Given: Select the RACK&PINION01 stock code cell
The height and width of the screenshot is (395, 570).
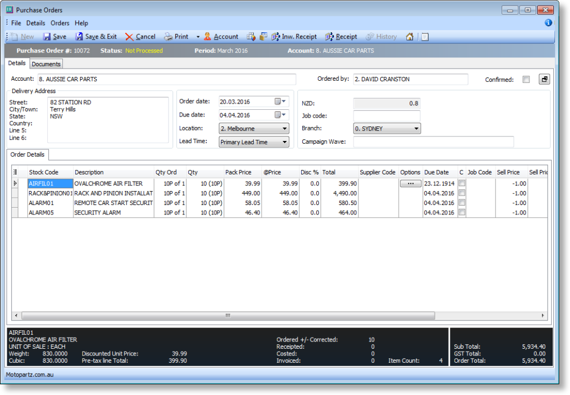Looking at the screenshot, I should click(x=50, y=193).
